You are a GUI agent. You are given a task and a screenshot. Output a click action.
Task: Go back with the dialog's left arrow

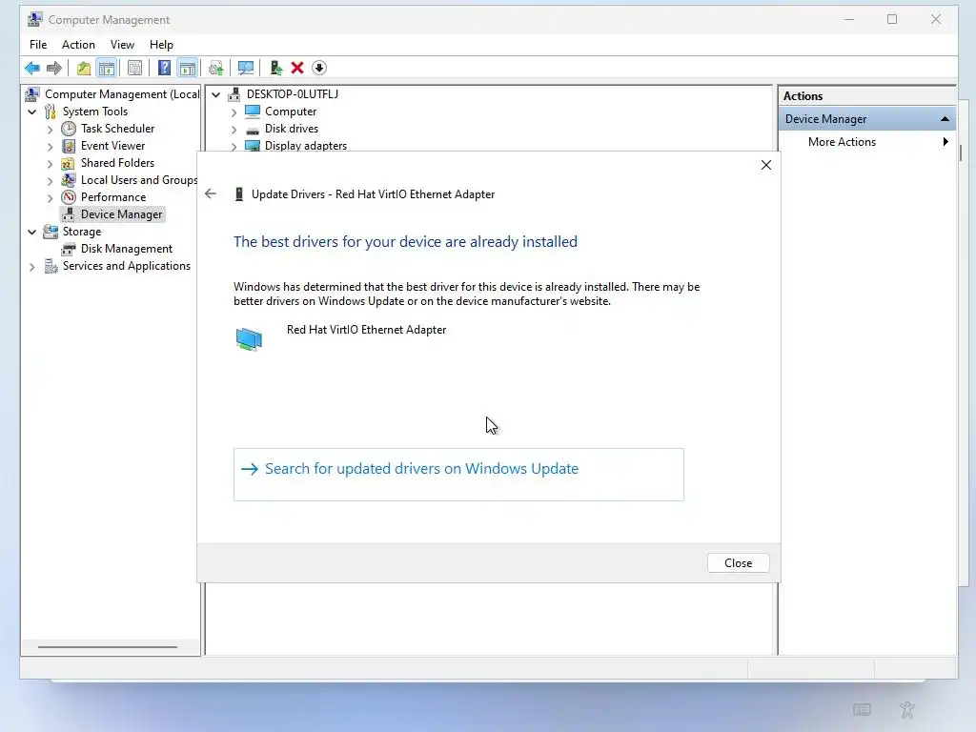tap(211, 193)
